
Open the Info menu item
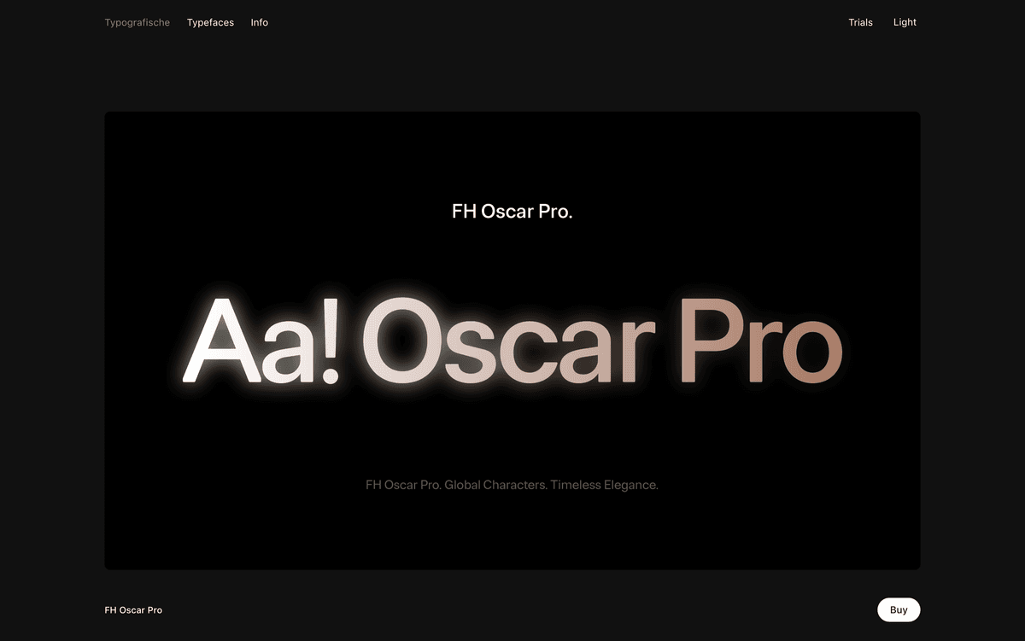click(259, 22)
